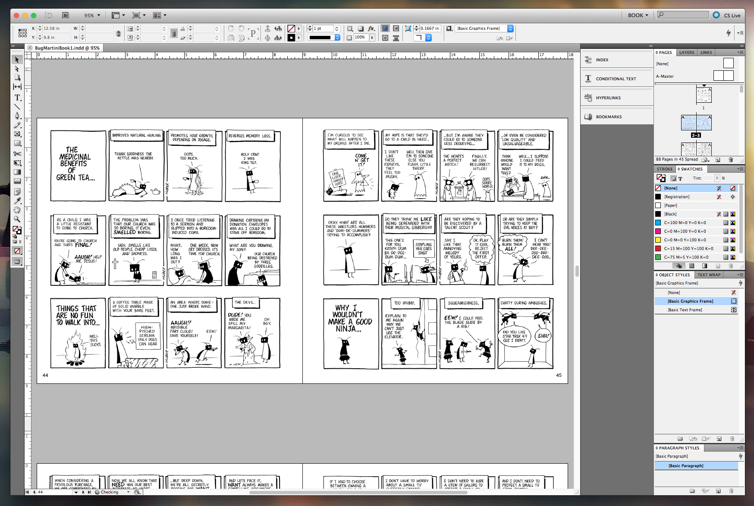Select the Direct Selection tool (white arrow)
The image size is (754, 506).
point(17,69)
